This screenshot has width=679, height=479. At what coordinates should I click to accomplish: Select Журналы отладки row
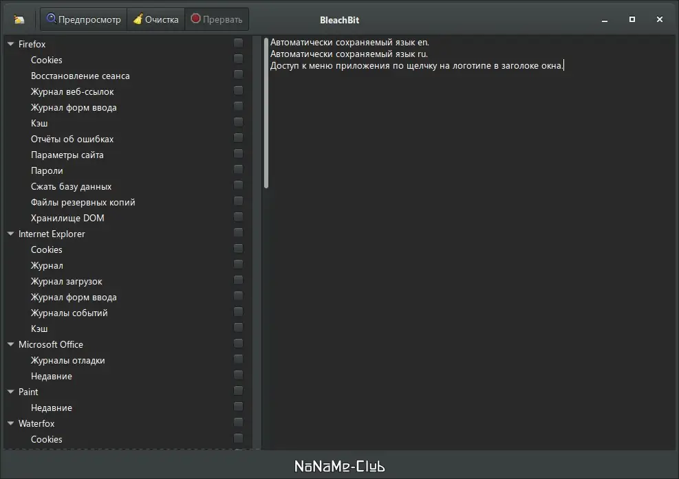[128, 360]
